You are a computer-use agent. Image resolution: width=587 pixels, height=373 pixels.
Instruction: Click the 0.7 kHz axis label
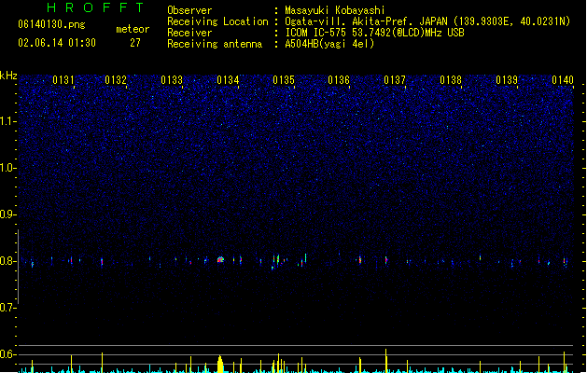[7, 308]
